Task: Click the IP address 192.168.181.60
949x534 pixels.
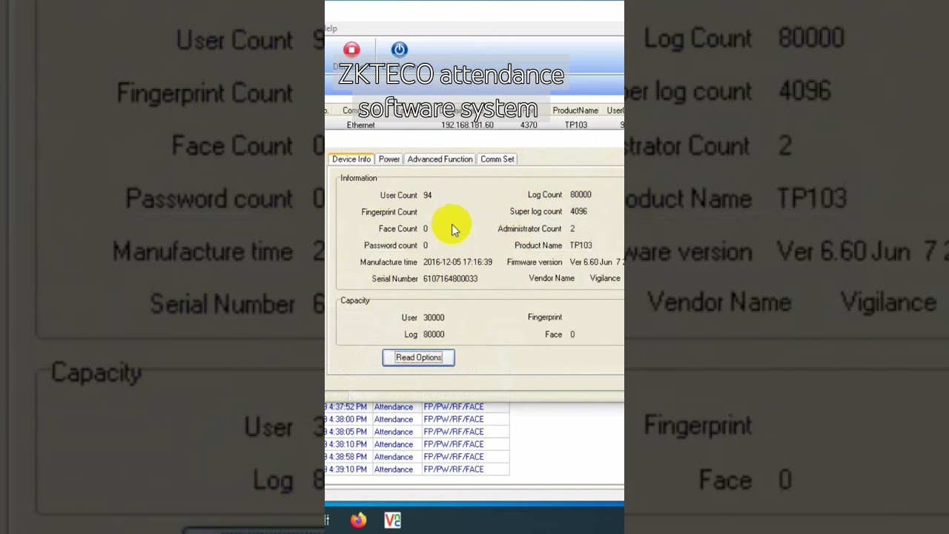Action: (467, 125)
